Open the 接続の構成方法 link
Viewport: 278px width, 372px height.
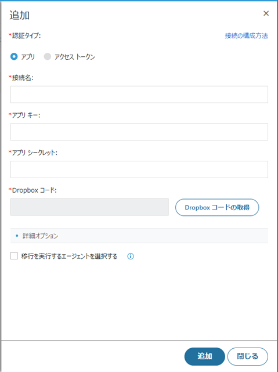click(247, 36)
